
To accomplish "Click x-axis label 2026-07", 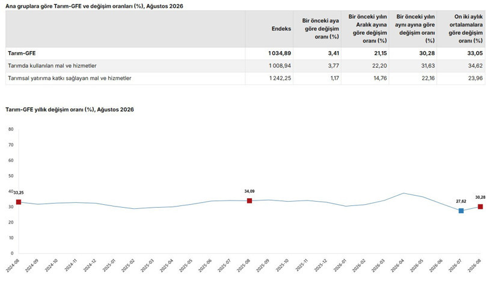I will (x=455, y=266).
